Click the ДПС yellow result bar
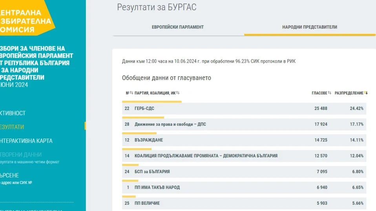376x211 pixels. pos(143,117)
